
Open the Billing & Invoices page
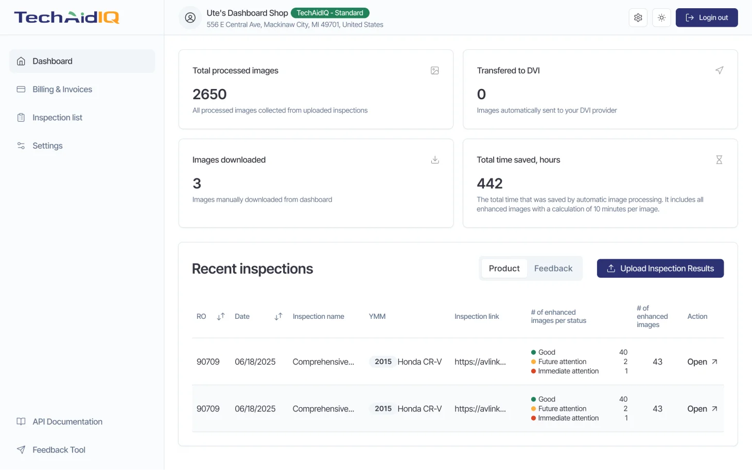62,89
